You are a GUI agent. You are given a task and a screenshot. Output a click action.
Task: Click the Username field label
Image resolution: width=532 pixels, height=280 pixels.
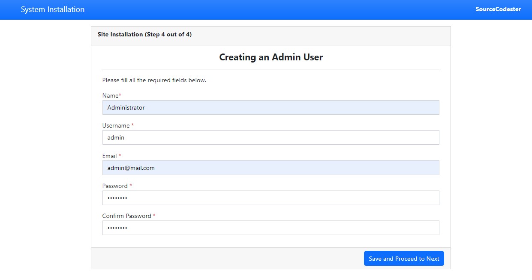tap(118, 125)
